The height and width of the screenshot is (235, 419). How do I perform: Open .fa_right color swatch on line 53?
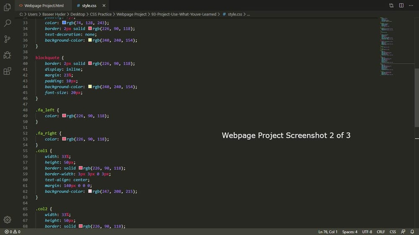coord(64,139)
